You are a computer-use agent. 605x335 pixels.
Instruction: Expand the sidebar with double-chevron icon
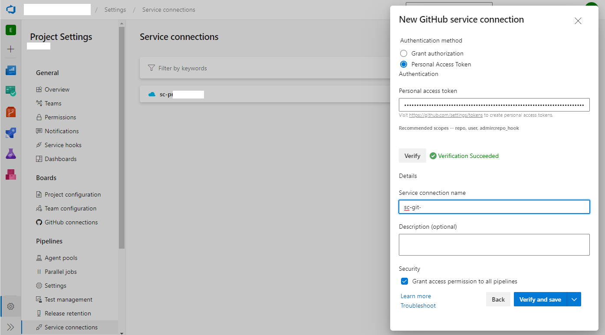(11, 327)
